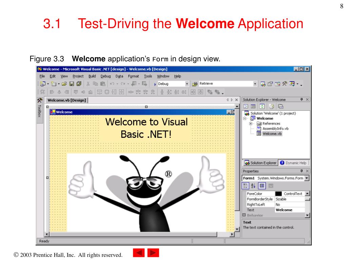The image size is (347, 260).
Task: Click the Align to Grid layout icon
Action: (42, 92)
